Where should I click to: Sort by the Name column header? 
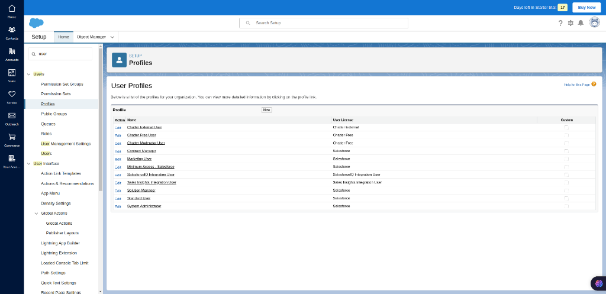pyautogui.click(x=132, y=120)
